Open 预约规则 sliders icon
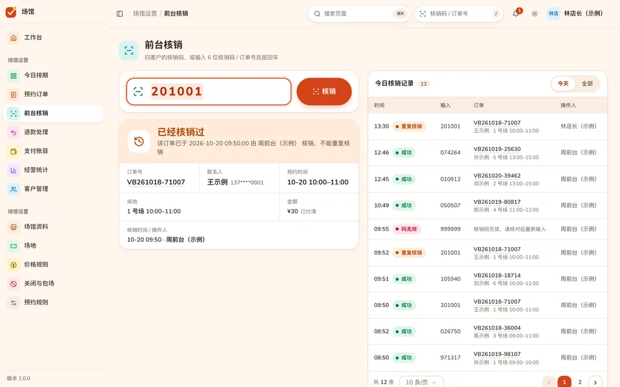 click(14, 303)
